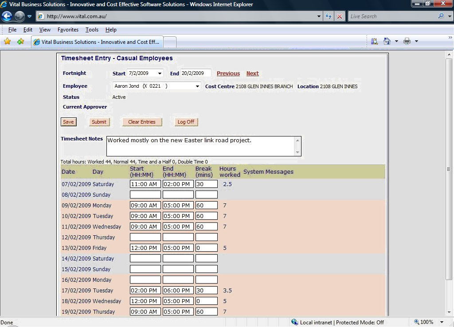Open the Help menu
This screenshot has width=454, height=327.
111,30
